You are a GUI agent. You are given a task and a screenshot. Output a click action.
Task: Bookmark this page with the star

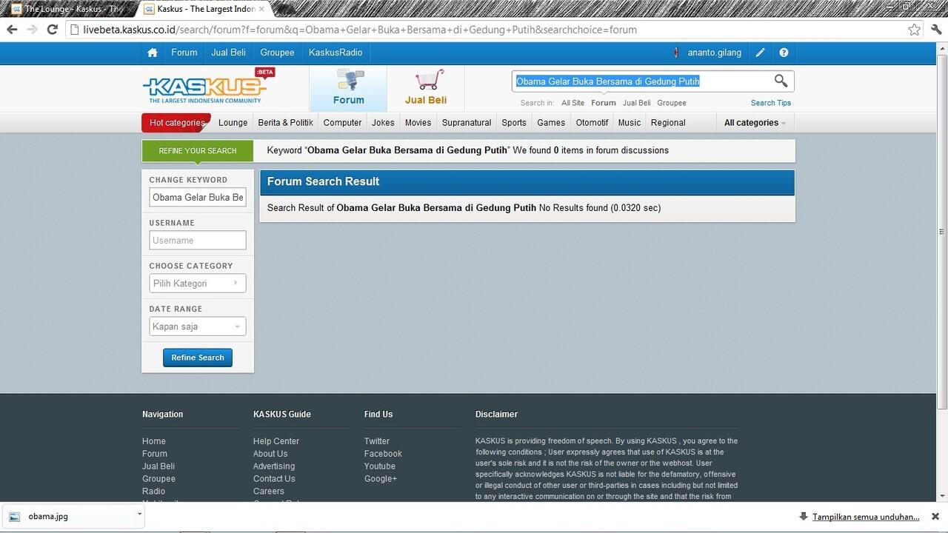point(915,30)
